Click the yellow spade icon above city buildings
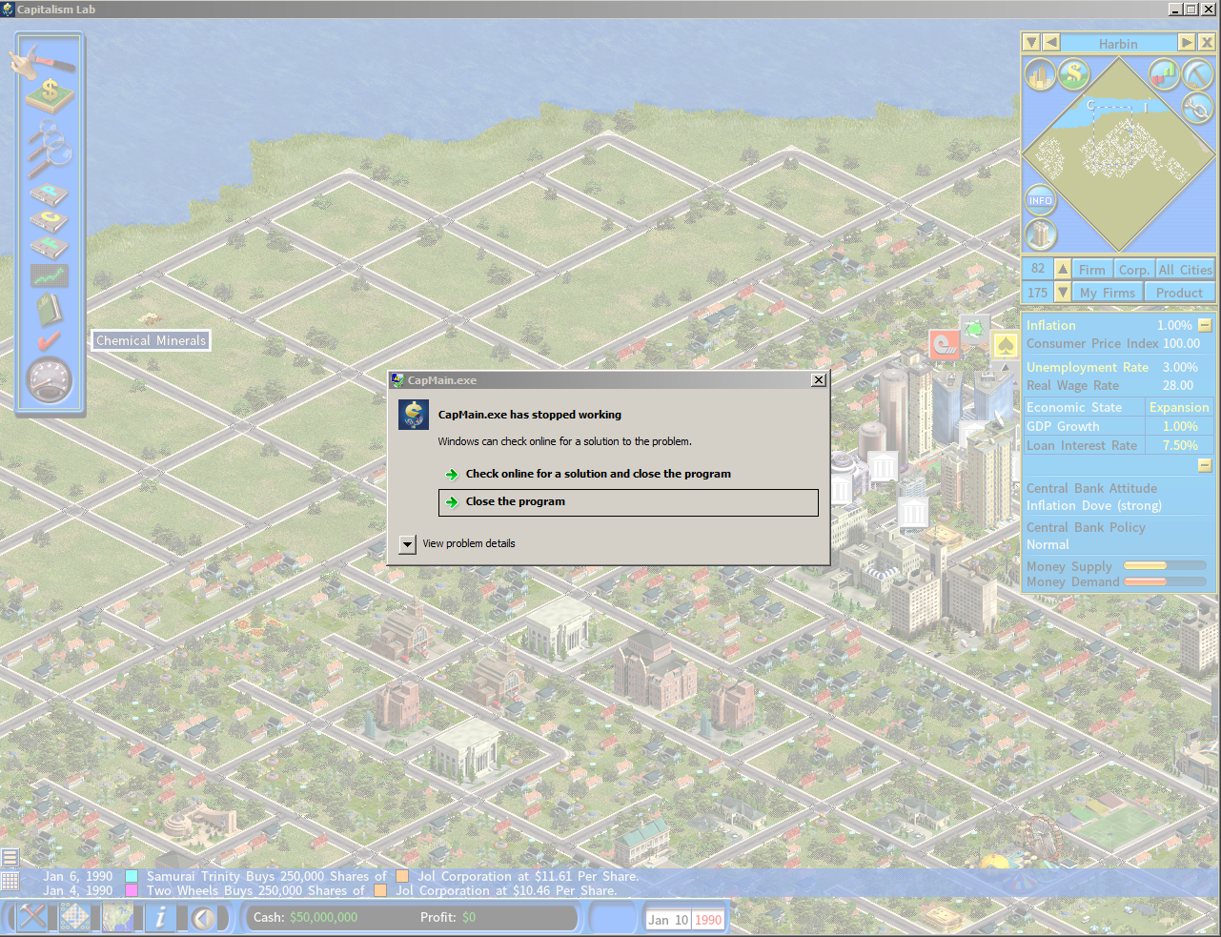 [1005, 345]
